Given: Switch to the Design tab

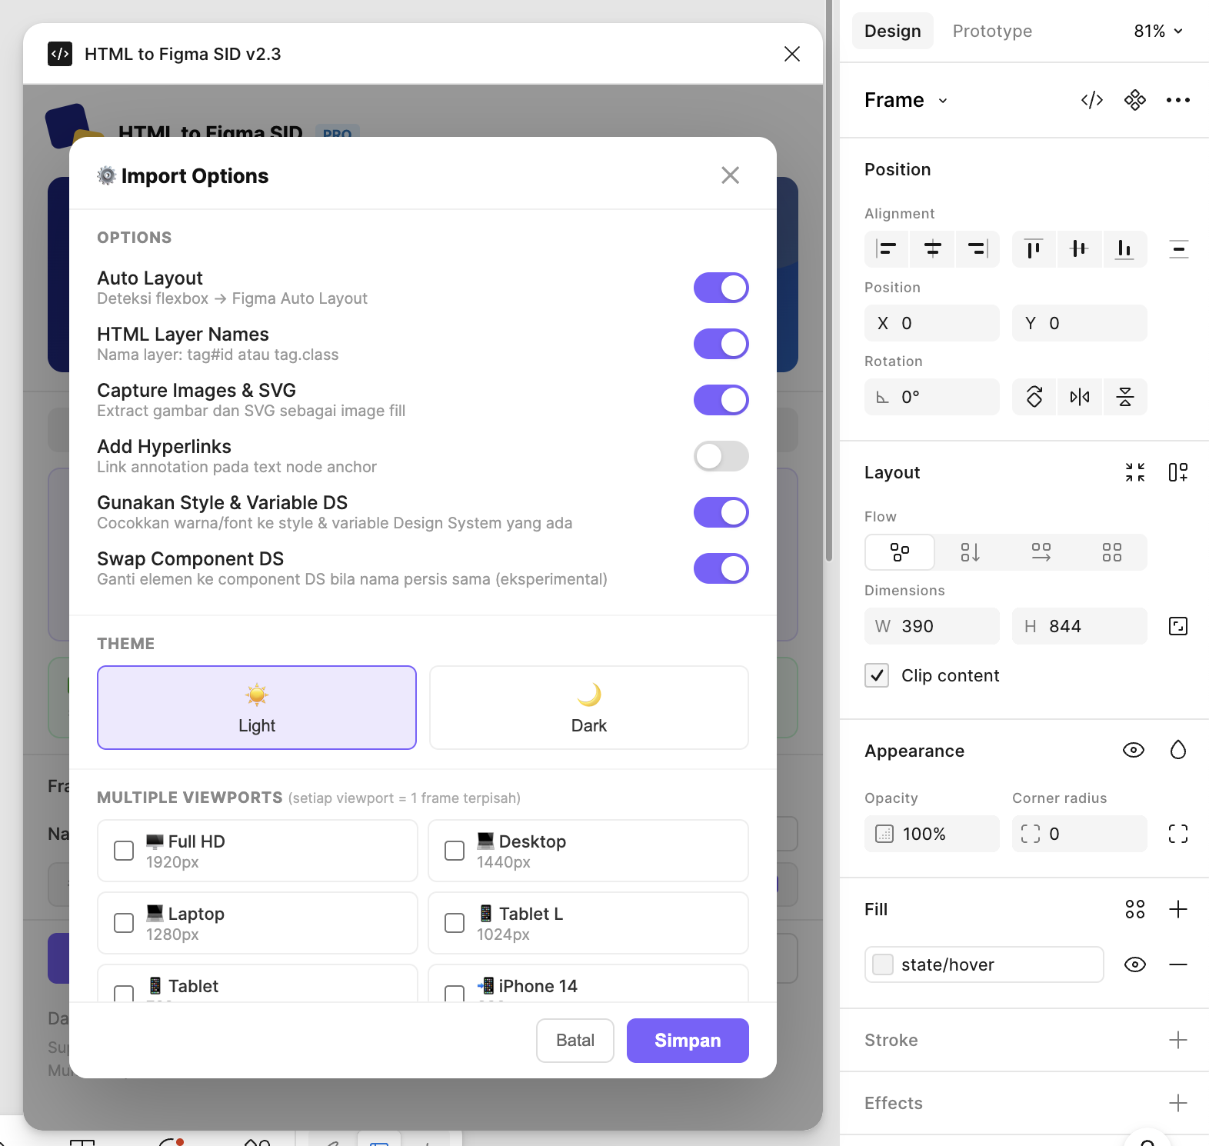Looking at the screenshot, I should coord(893,31).
